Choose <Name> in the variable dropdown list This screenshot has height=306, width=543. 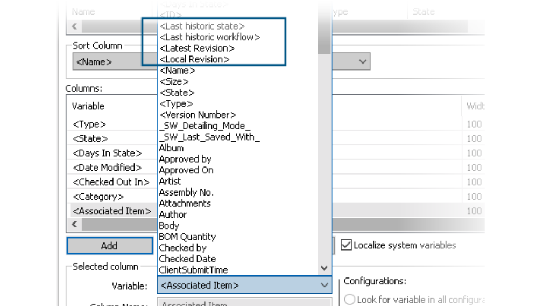tap(178, 71)
